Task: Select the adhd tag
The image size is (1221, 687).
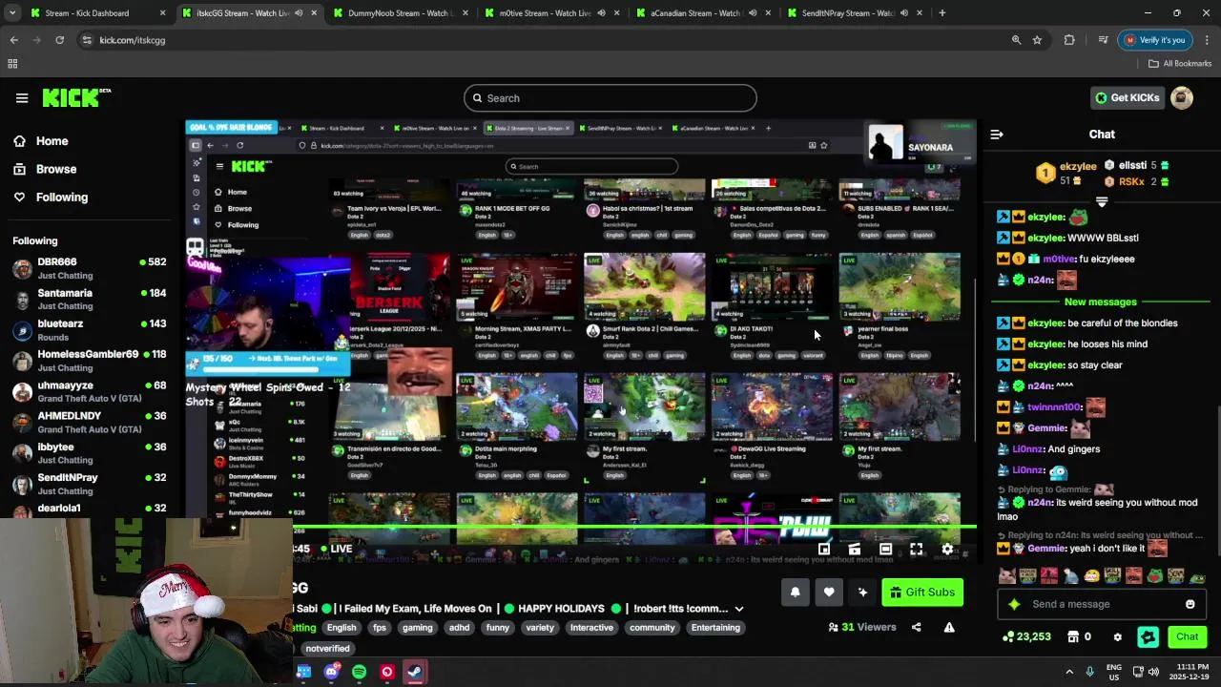Action: point(459,627)
